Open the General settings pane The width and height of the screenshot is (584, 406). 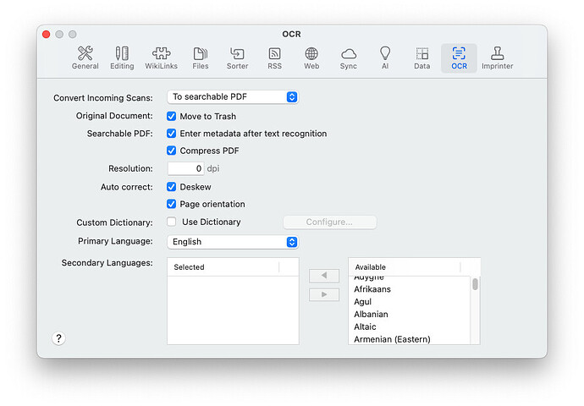pos(85,58)
